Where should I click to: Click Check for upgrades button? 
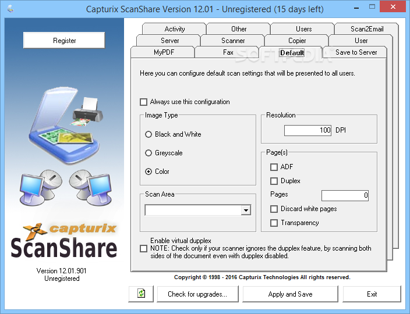click(x=197, y=294)
